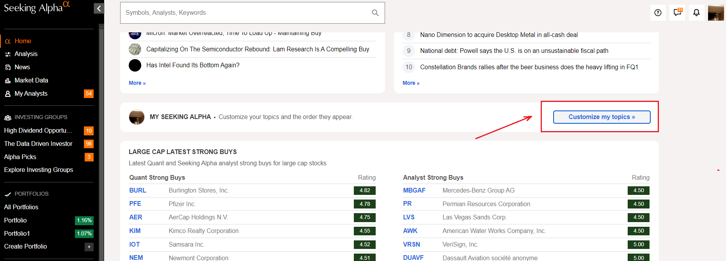Open VRSN ticker link
726x261 pixels.
[x=412, y=245]
